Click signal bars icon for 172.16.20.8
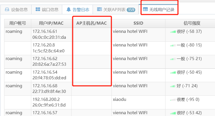Viewport: 215px width, 116px height. point(173,45)
